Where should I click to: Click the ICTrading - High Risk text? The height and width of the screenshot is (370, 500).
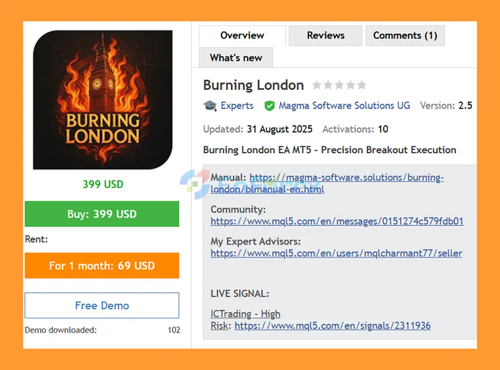pos(245,320)
